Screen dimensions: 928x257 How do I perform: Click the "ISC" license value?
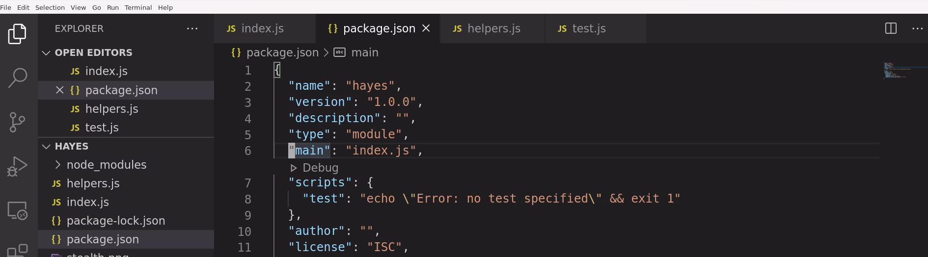pos(384,247)
